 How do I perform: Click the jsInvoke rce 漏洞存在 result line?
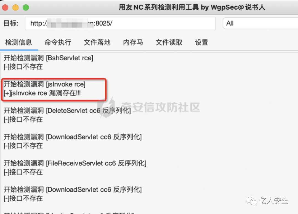(42, 93)
